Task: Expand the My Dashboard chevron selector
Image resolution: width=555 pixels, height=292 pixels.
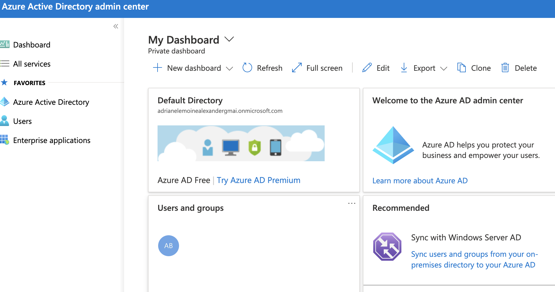Action: click(229, 39)
